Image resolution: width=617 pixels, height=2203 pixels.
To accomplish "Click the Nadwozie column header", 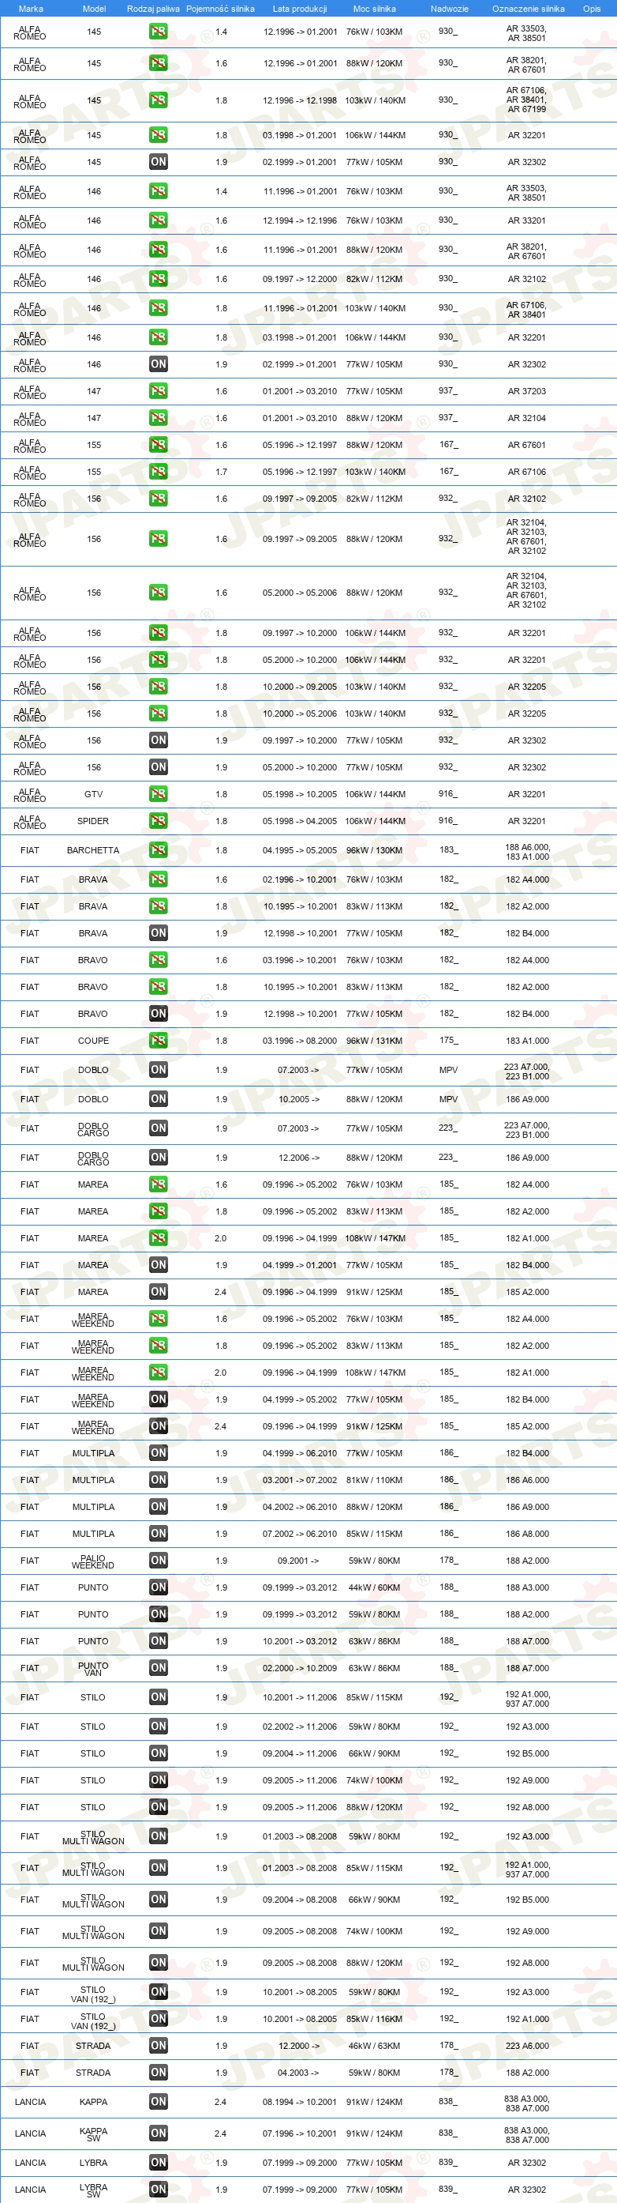I will (x=449, y=9).
